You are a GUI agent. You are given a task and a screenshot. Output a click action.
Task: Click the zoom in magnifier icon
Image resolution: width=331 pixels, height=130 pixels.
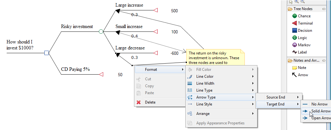point(296,2)
